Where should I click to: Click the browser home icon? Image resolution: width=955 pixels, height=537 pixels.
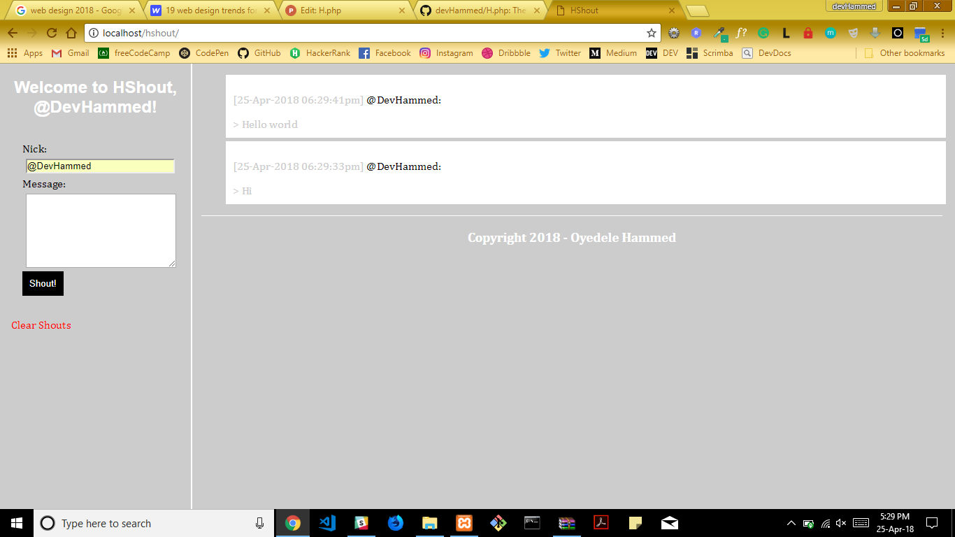[x=71, y=33]
